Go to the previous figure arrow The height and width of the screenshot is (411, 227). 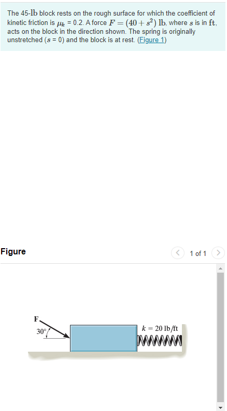178,253
